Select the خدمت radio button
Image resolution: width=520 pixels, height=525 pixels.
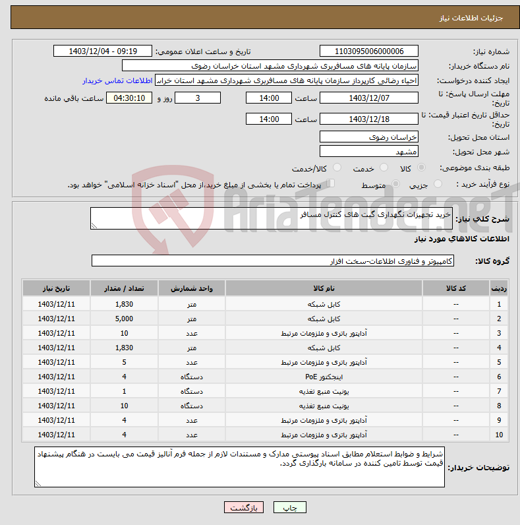pyautogui.click(x=384, y=168)
